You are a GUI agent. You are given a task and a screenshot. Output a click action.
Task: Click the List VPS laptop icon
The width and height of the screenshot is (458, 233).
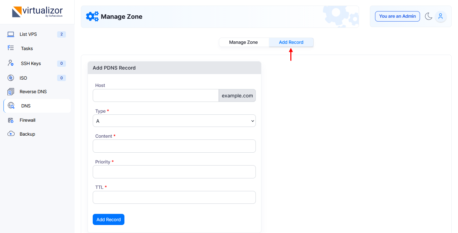(11, 34)
